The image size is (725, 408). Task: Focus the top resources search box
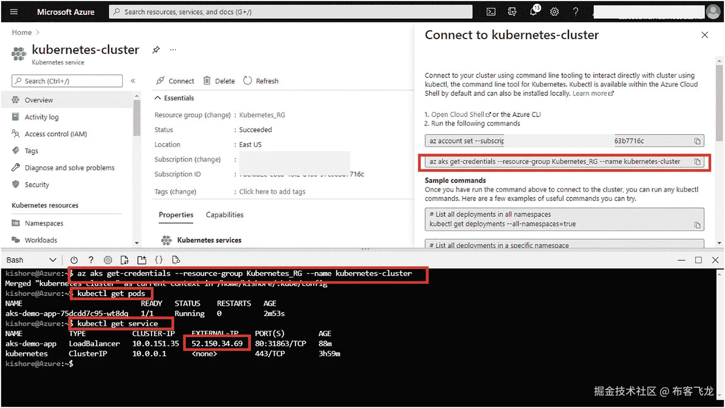[x=290, y=12]
